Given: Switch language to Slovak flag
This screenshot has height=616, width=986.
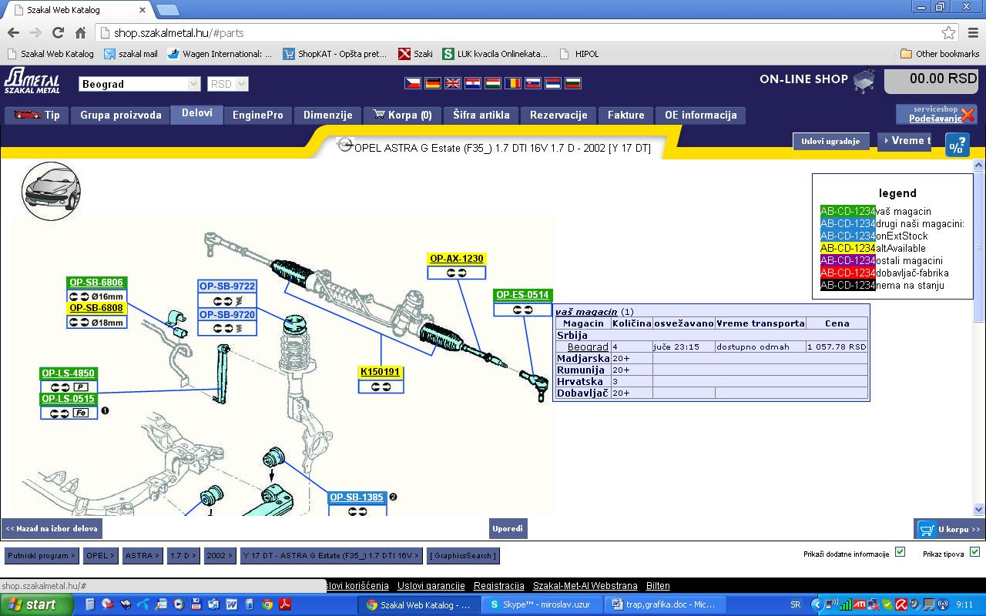Looking at the screenshot, I should coord(533,82).
